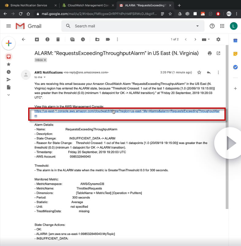Screen dimensions: 241x246
Task: Archive this email
Action: click(x=37, y=40)
